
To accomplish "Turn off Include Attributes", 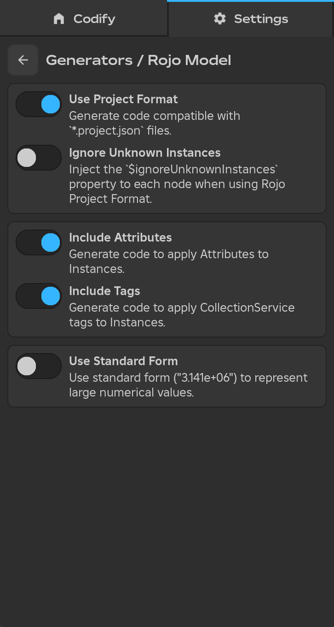I will click(38, 243).
